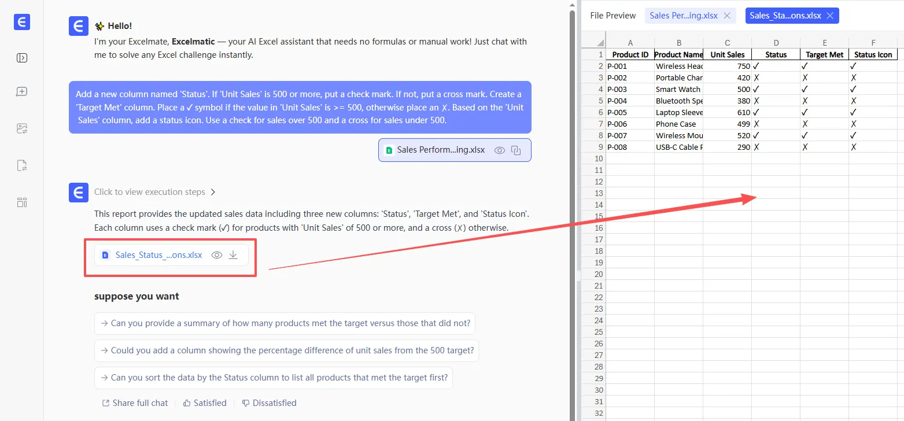Expand the execution steps chevron
Viewport: 904px width, 421px height.
[x=213, y=192]
